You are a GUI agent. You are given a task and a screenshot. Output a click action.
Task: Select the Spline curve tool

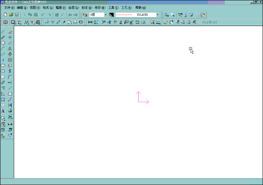click(x=3, y=54)
